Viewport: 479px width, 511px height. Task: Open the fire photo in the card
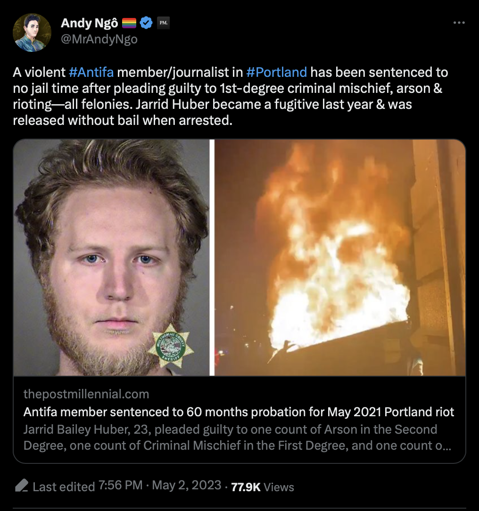click(x=340, y=257)
